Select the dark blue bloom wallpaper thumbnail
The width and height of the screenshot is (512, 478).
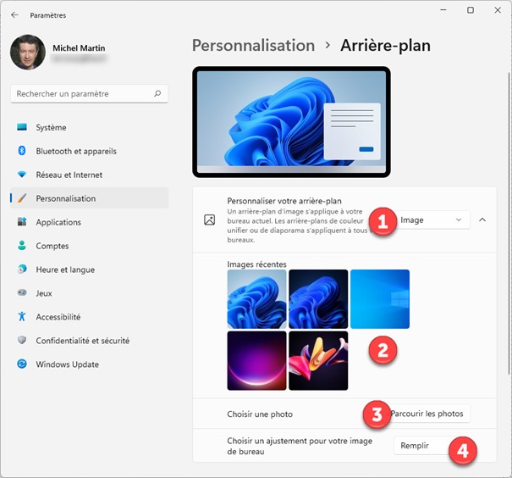(318, 299)
